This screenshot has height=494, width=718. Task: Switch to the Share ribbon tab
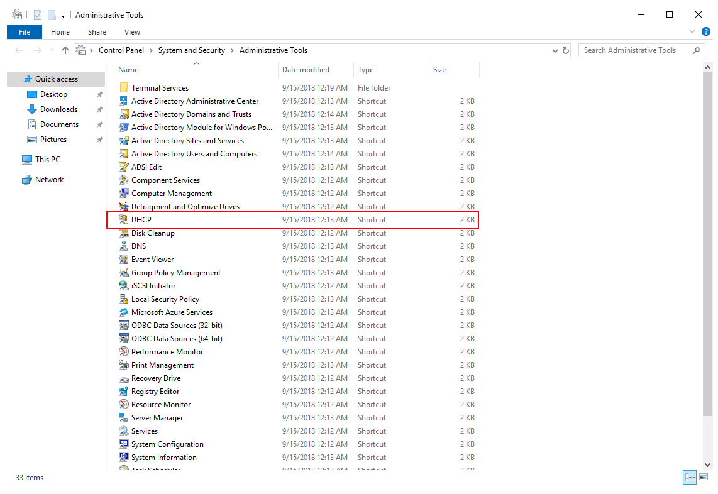(x=97, y=32)
